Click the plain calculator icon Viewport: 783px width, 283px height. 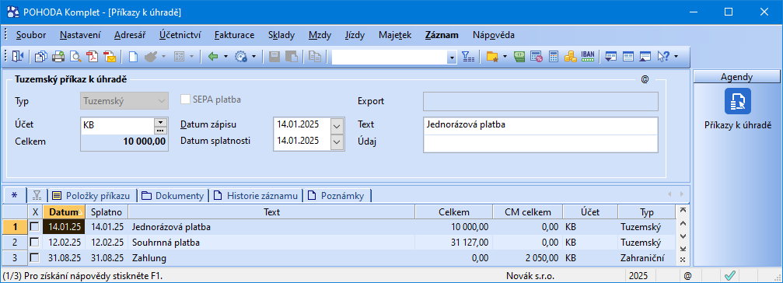[x=554, y=57]
